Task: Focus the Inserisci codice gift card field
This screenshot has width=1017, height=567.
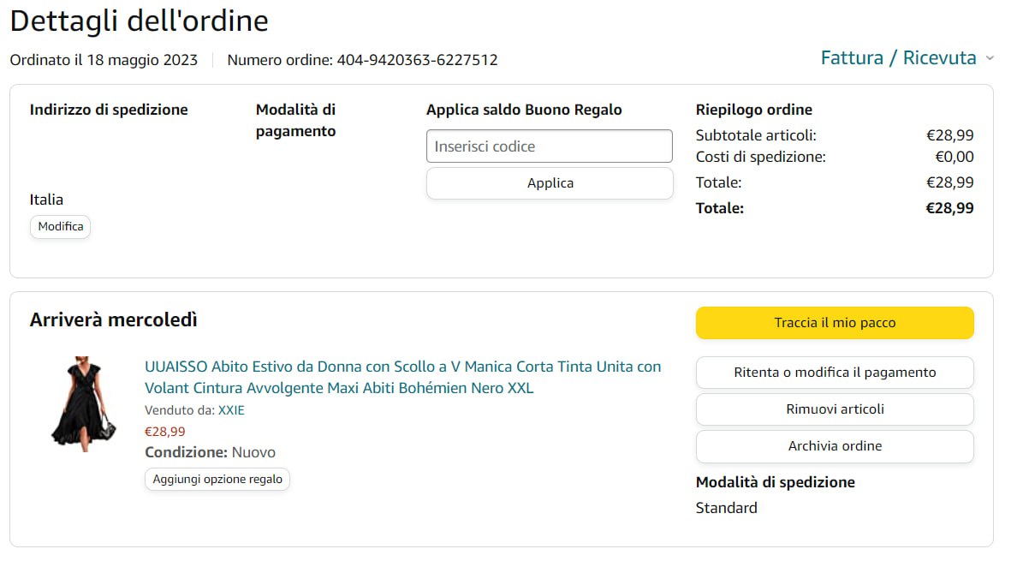Action: 550,146
